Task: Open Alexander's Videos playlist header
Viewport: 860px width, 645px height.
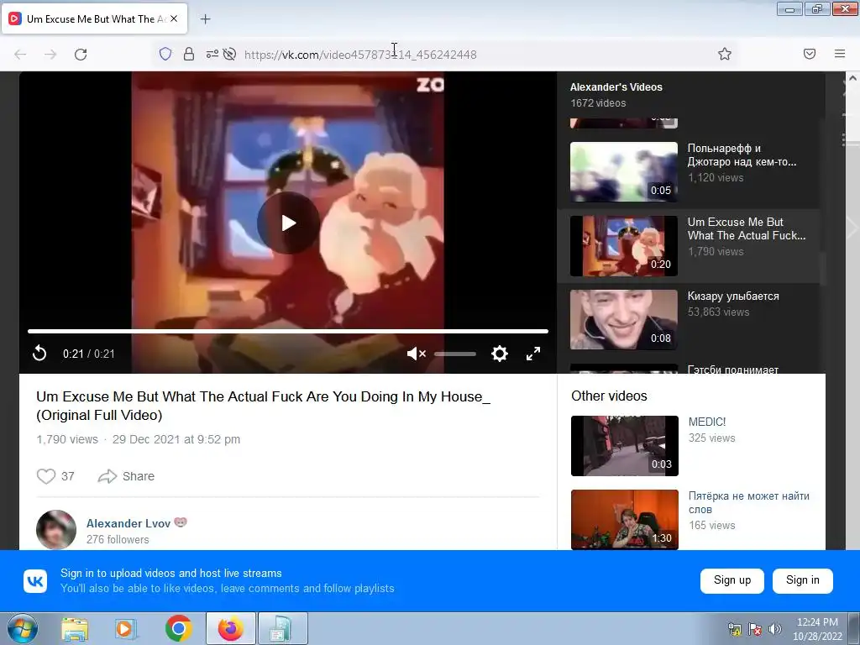Action: tap(616, 87)
